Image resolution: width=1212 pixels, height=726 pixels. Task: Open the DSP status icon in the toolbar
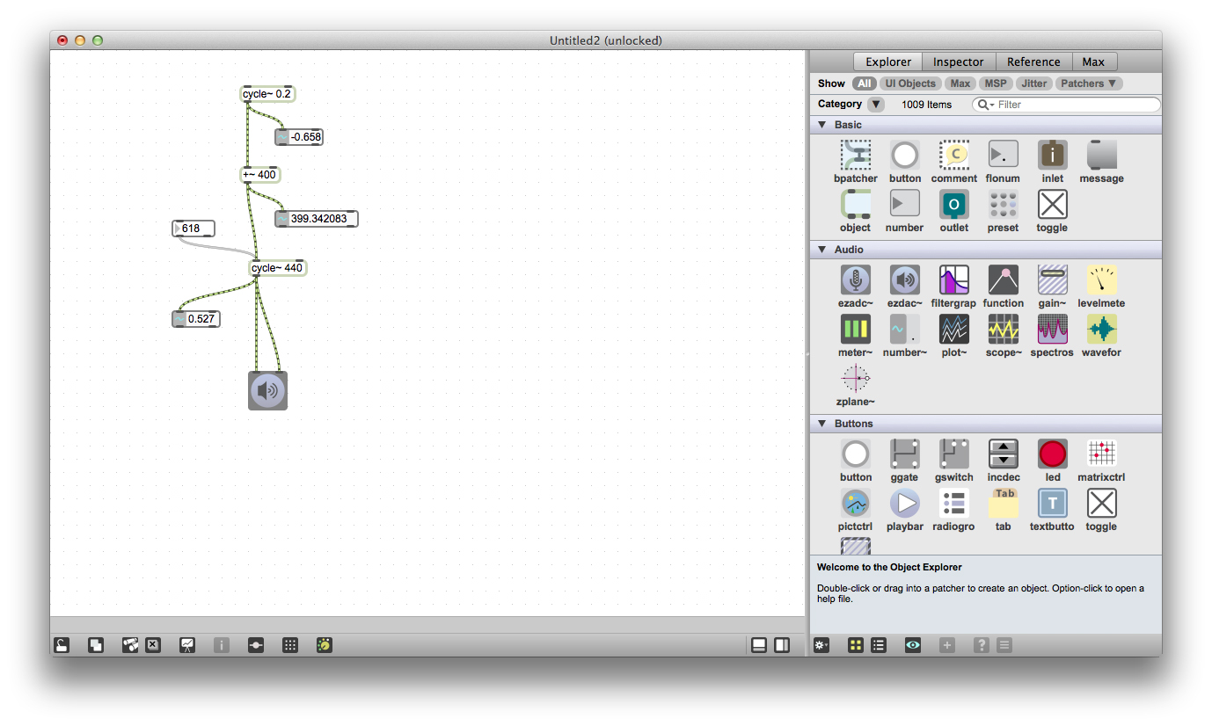(x=324, y=645)
